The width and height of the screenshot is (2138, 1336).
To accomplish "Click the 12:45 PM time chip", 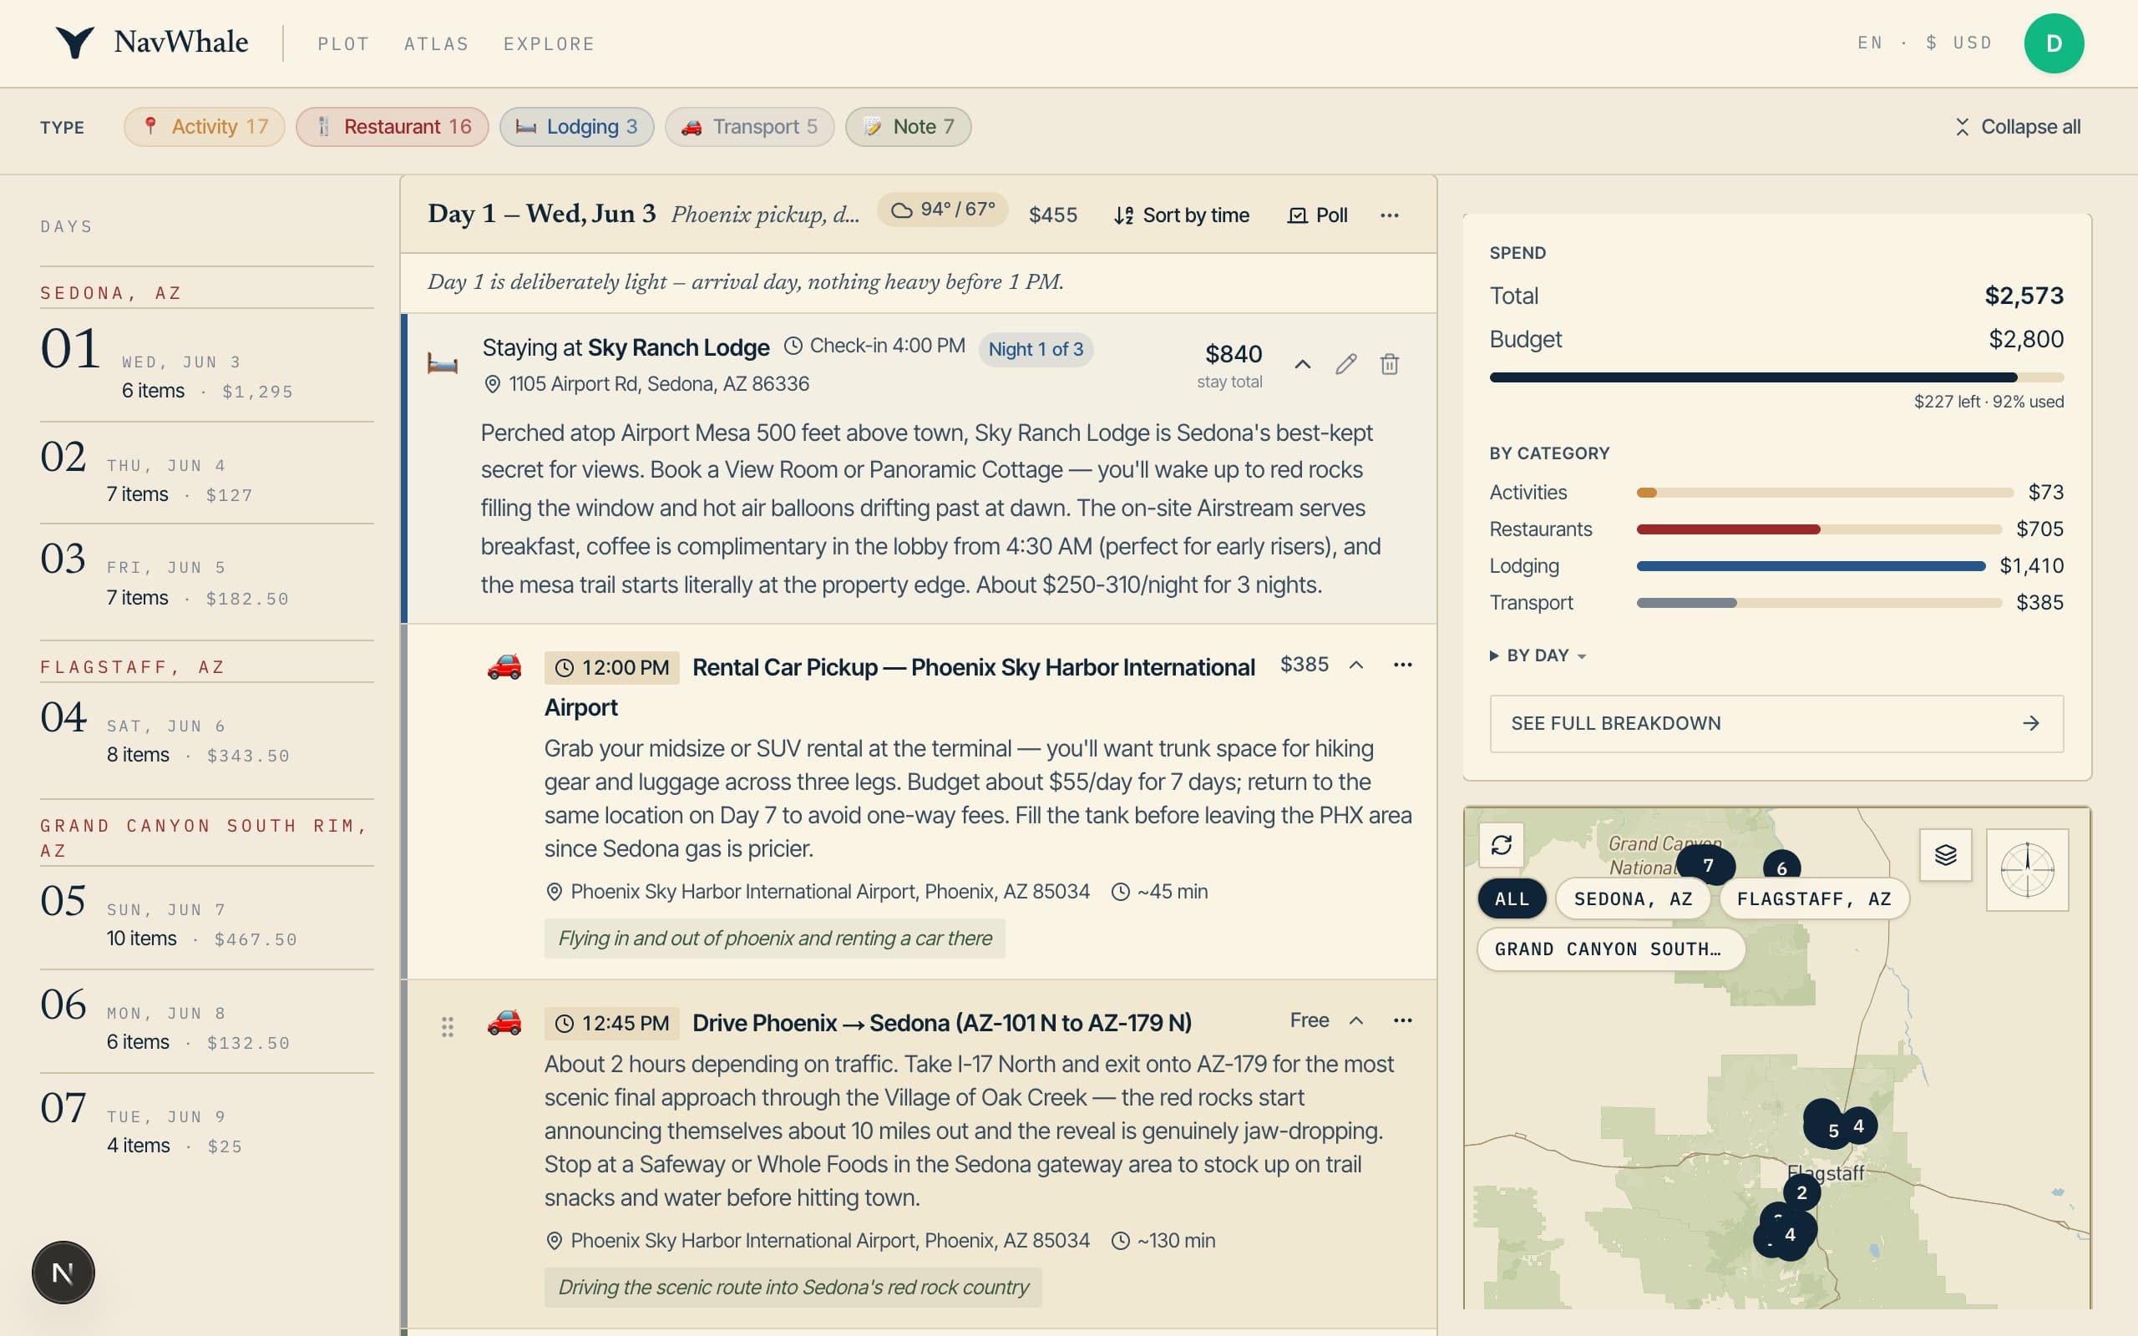I will pos(611,1024).
